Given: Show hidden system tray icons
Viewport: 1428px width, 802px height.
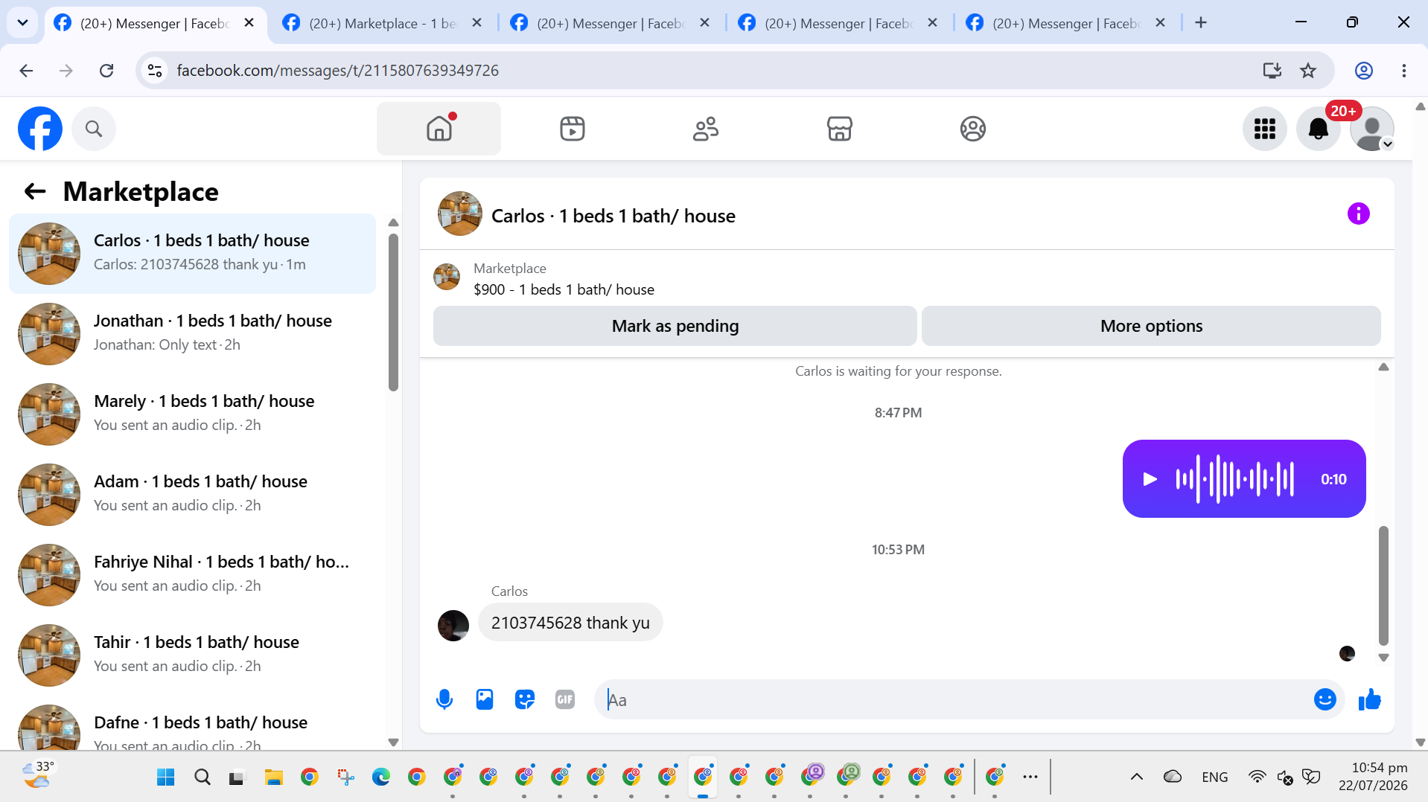Looking at the screenshot, I should [x=1136, y=777].
